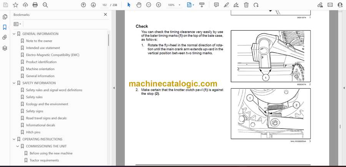Open the Layers panel icon
Image resolution: width=346 pixels, height=167 pixels.
(x=5, y=48)
